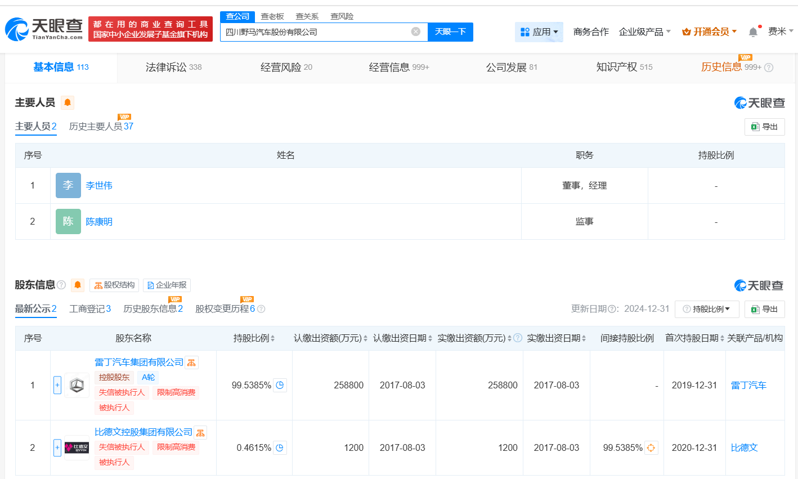Click the alert bell next to 主要人员

tap(68, 102)
